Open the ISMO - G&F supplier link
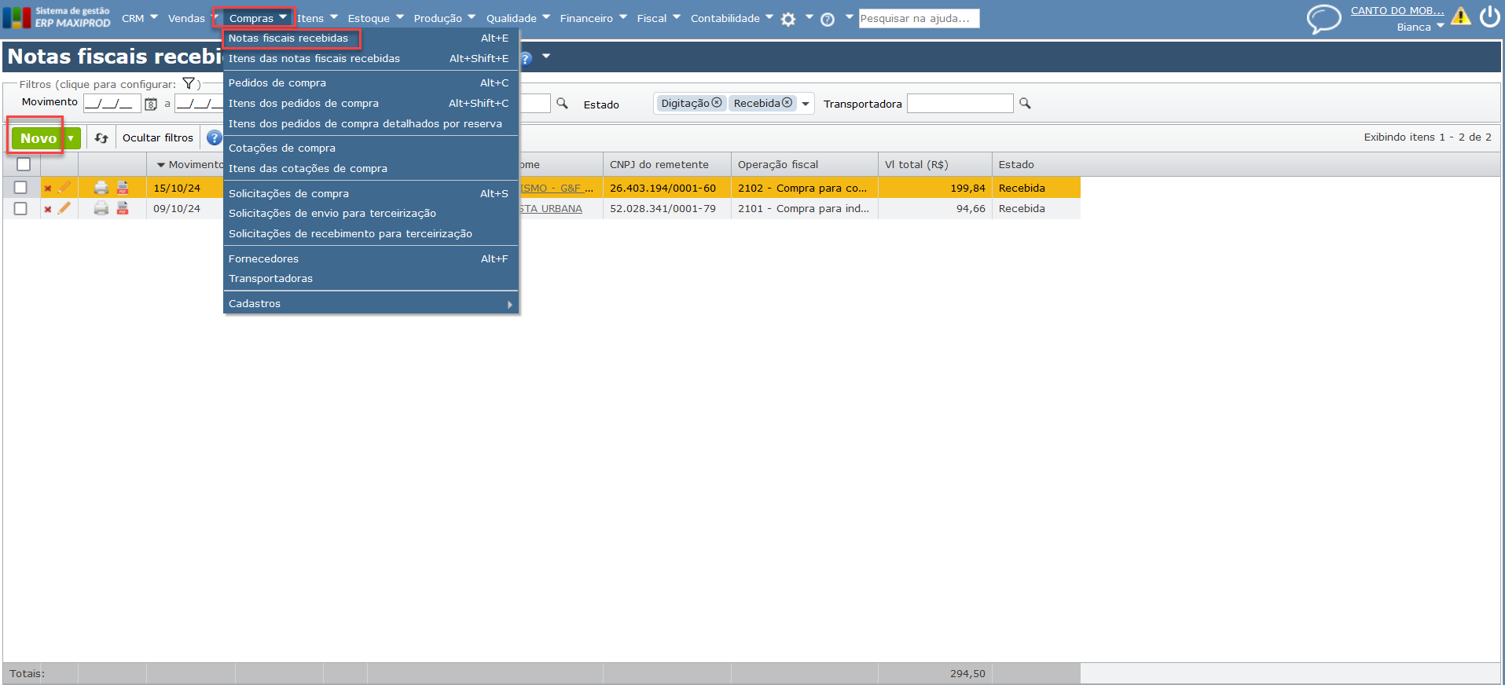Viewport: 1505px width, 685px height. [556, 189]
